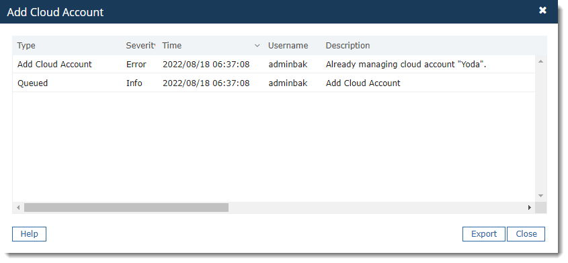The height and width of the screenshot is (263, 568).
Task: Sort by the Username column header
Action: [288, 46]
